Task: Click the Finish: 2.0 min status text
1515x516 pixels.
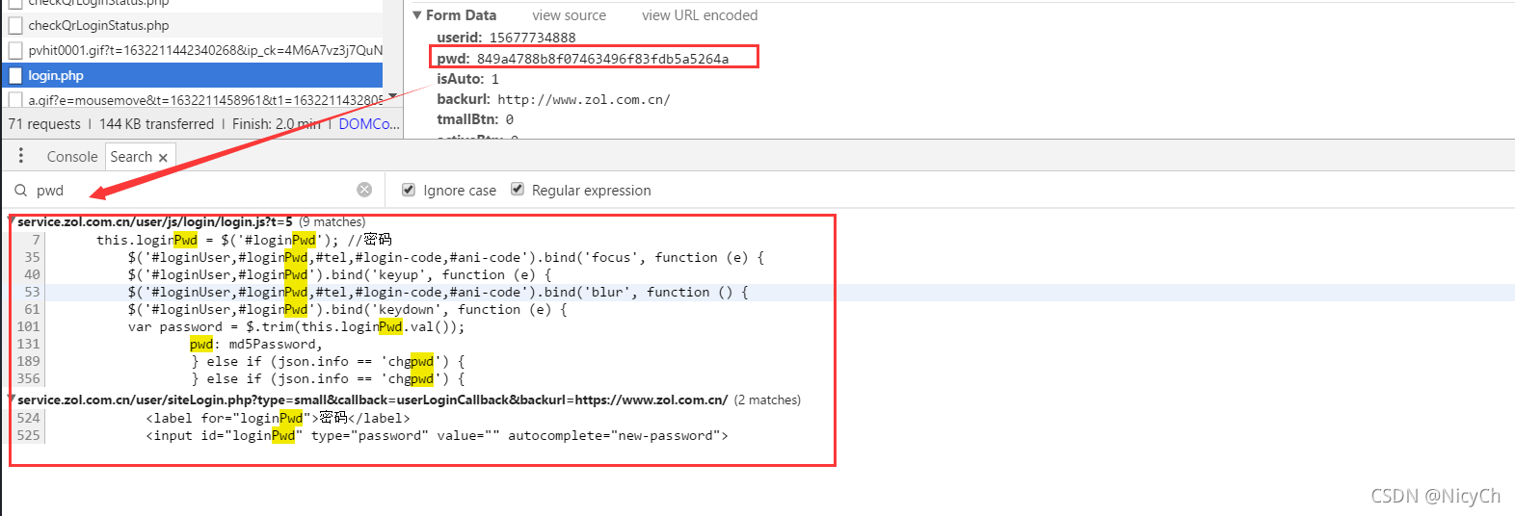Action: tap(277, 123)
